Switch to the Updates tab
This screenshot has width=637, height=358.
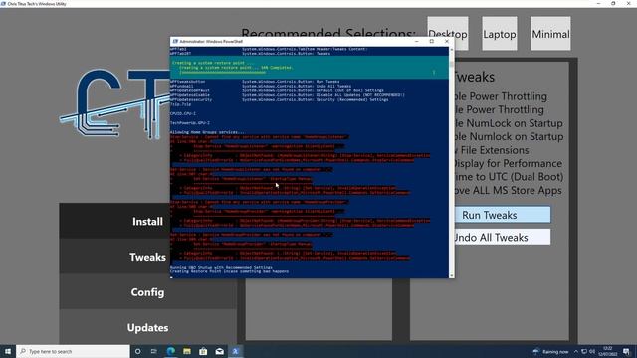[x=147, y=327]
